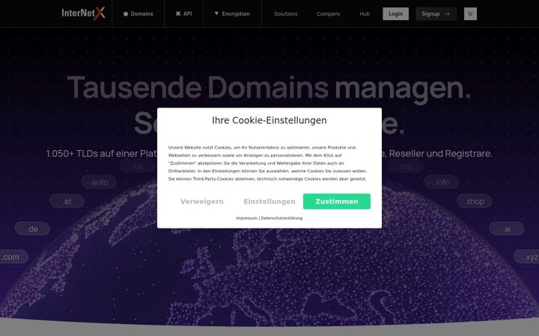Screen dimensions: 539x336
Task: Open the Datenschutzerklärung link
Action: tap(281, 218)
